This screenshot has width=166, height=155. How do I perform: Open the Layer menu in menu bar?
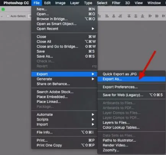(x=75, y=3)
